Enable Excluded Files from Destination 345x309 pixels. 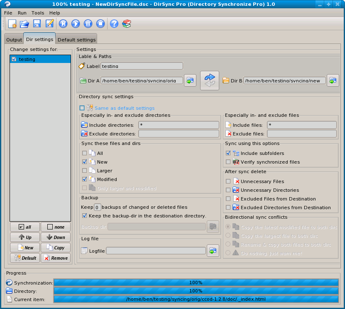click(x=228, y=198)
